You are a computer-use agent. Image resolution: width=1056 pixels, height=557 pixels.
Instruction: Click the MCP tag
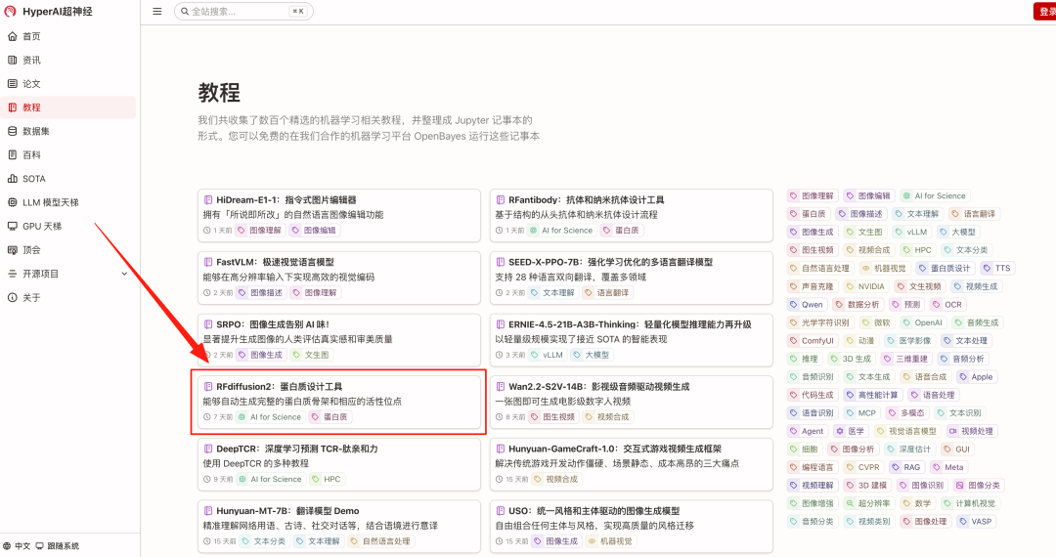pyautogui.click(x=861, y=413)
